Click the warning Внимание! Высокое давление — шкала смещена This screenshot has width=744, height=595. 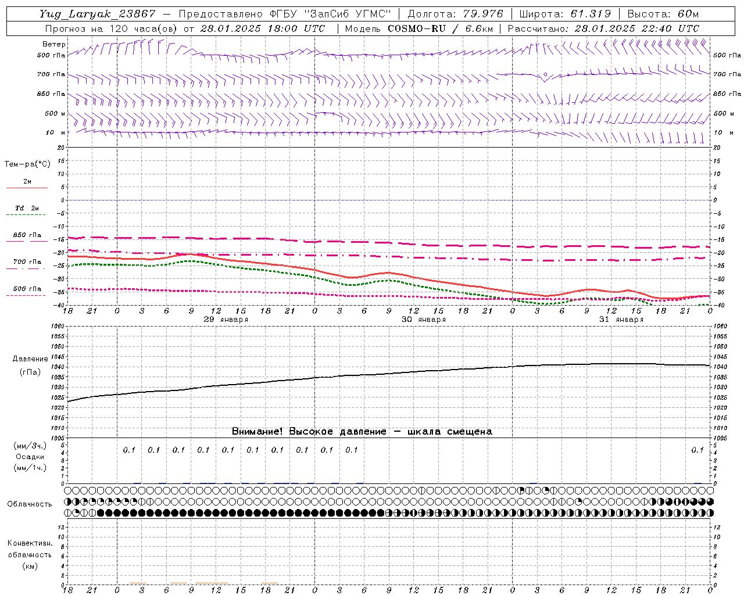point(362,431)
